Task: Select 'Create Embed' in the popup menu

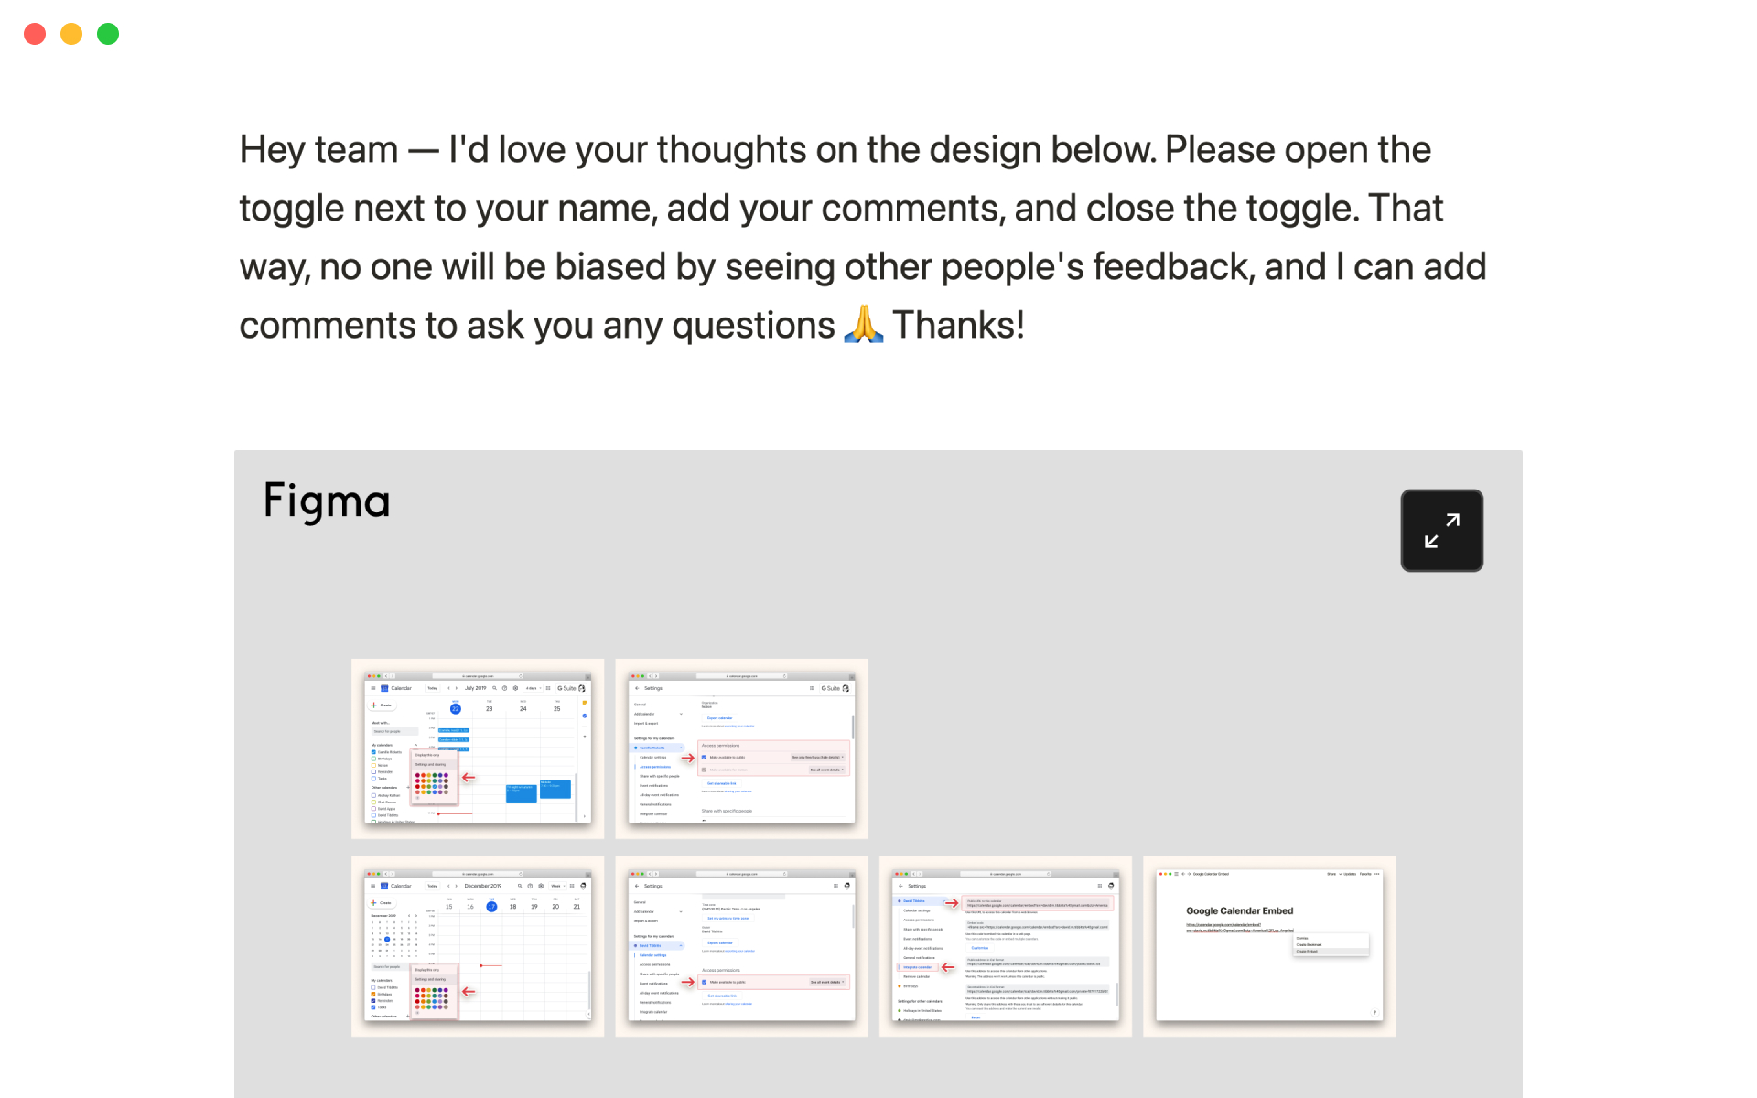Action: (1307, 952)
